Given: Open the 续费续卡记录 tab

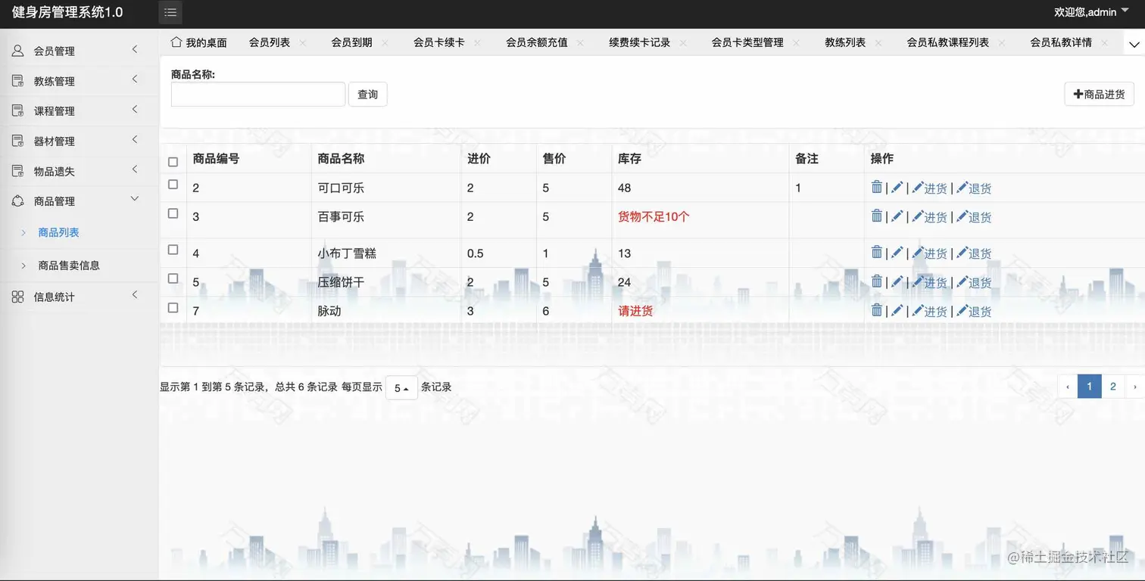Looking at the screenshot, I should pos(640,42).
